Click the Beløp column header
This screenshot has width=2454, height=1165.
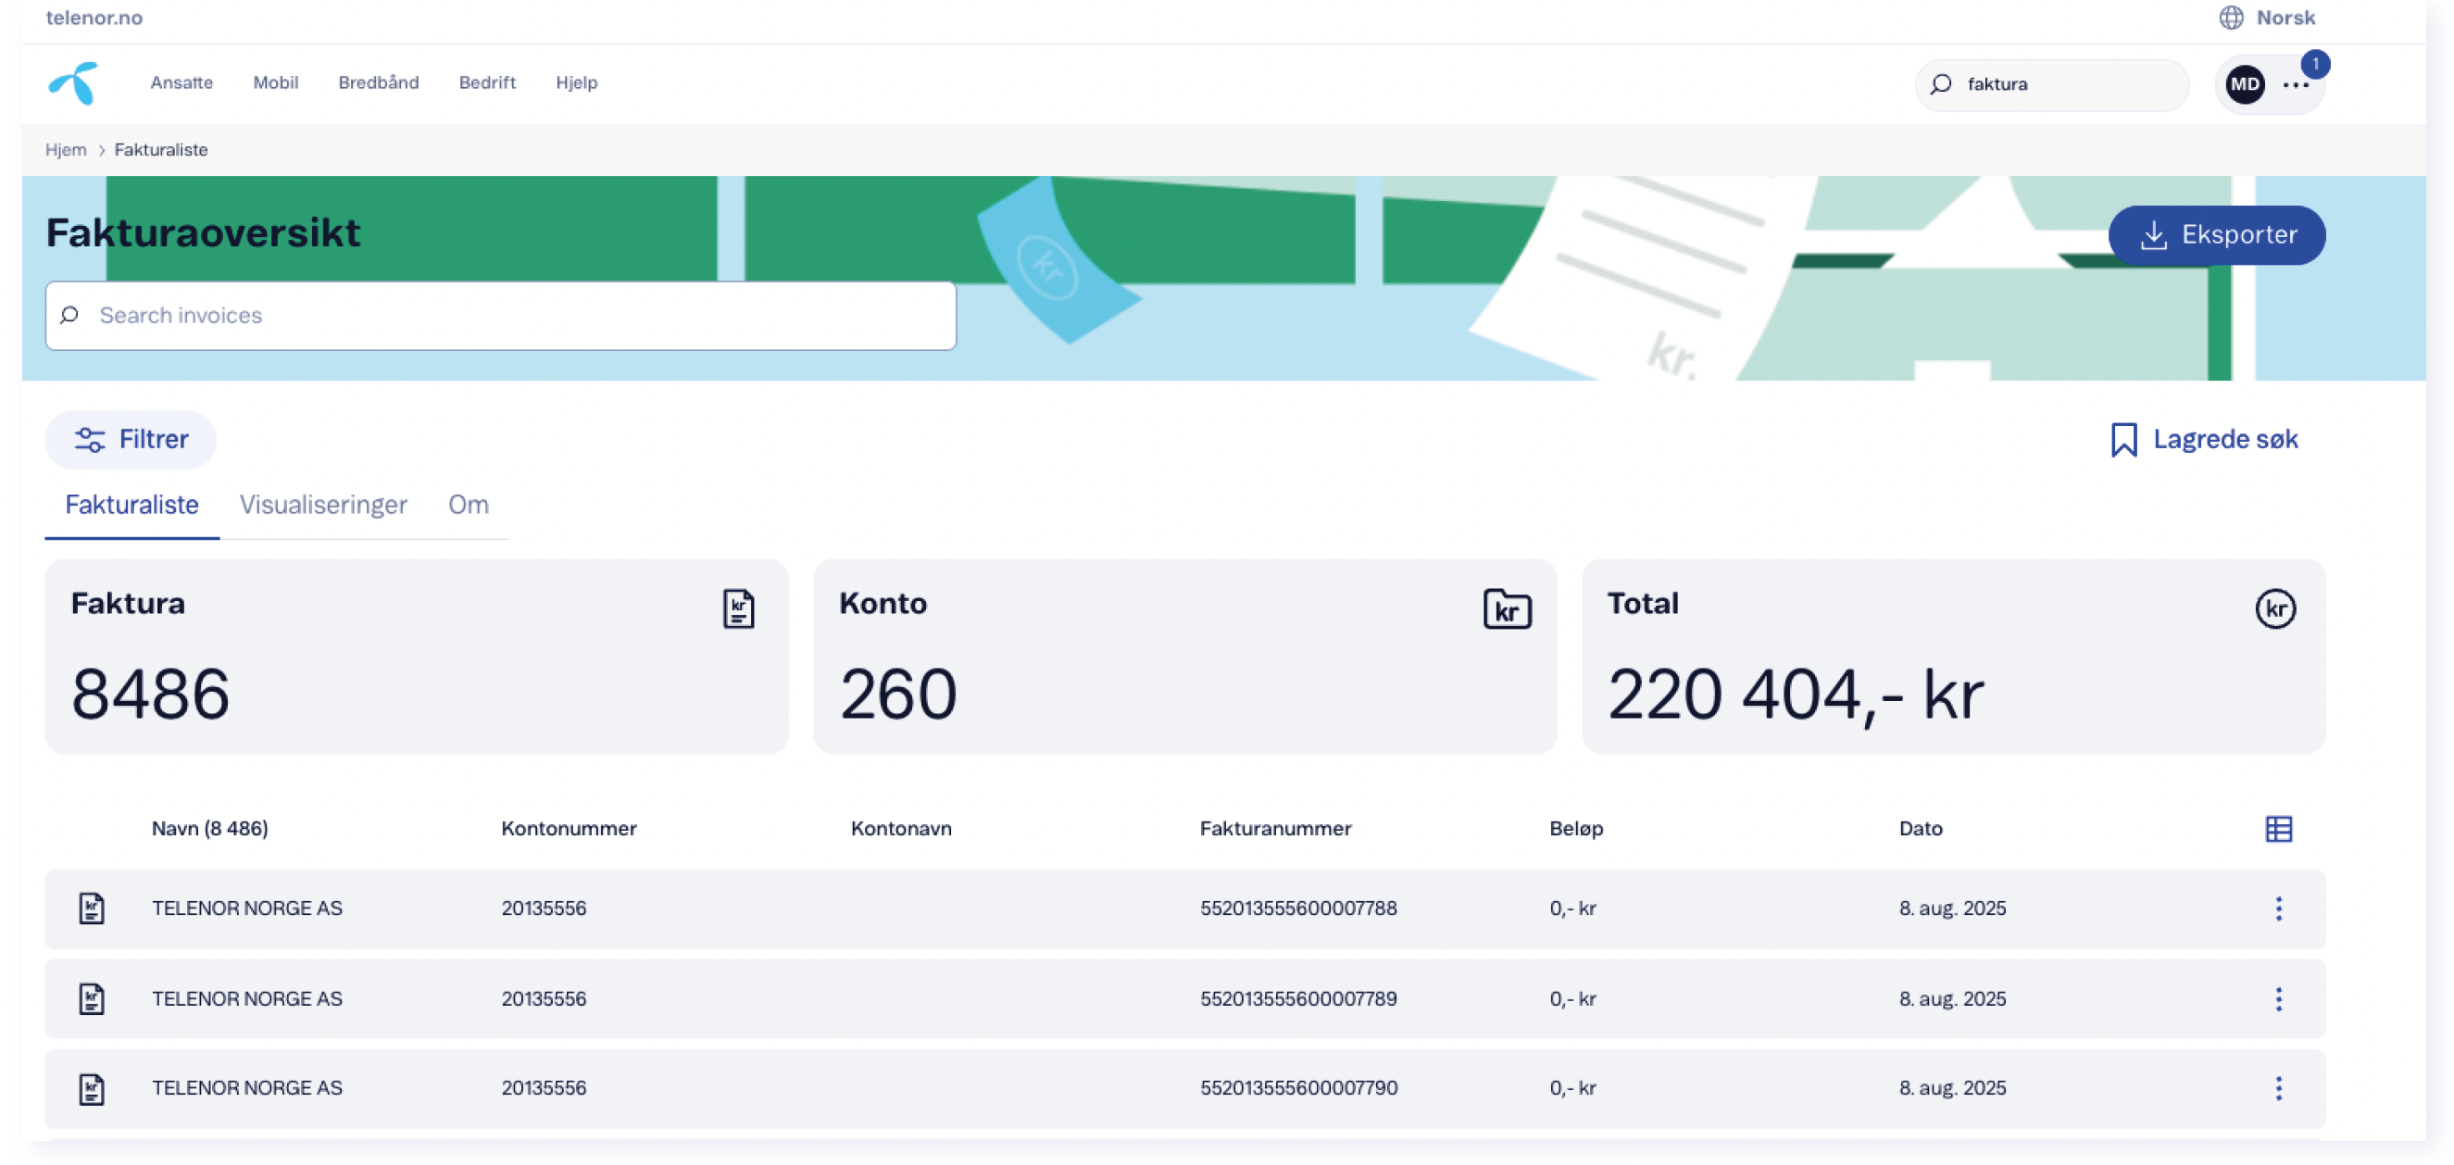click(x=1577, y=829)
